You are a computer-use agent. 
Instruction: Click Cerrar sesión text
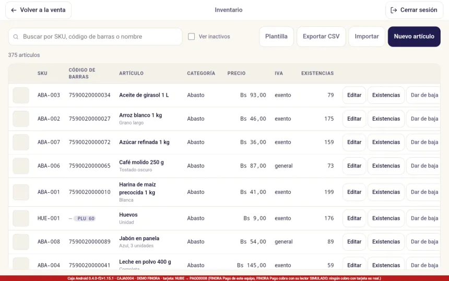click(419, 10)
